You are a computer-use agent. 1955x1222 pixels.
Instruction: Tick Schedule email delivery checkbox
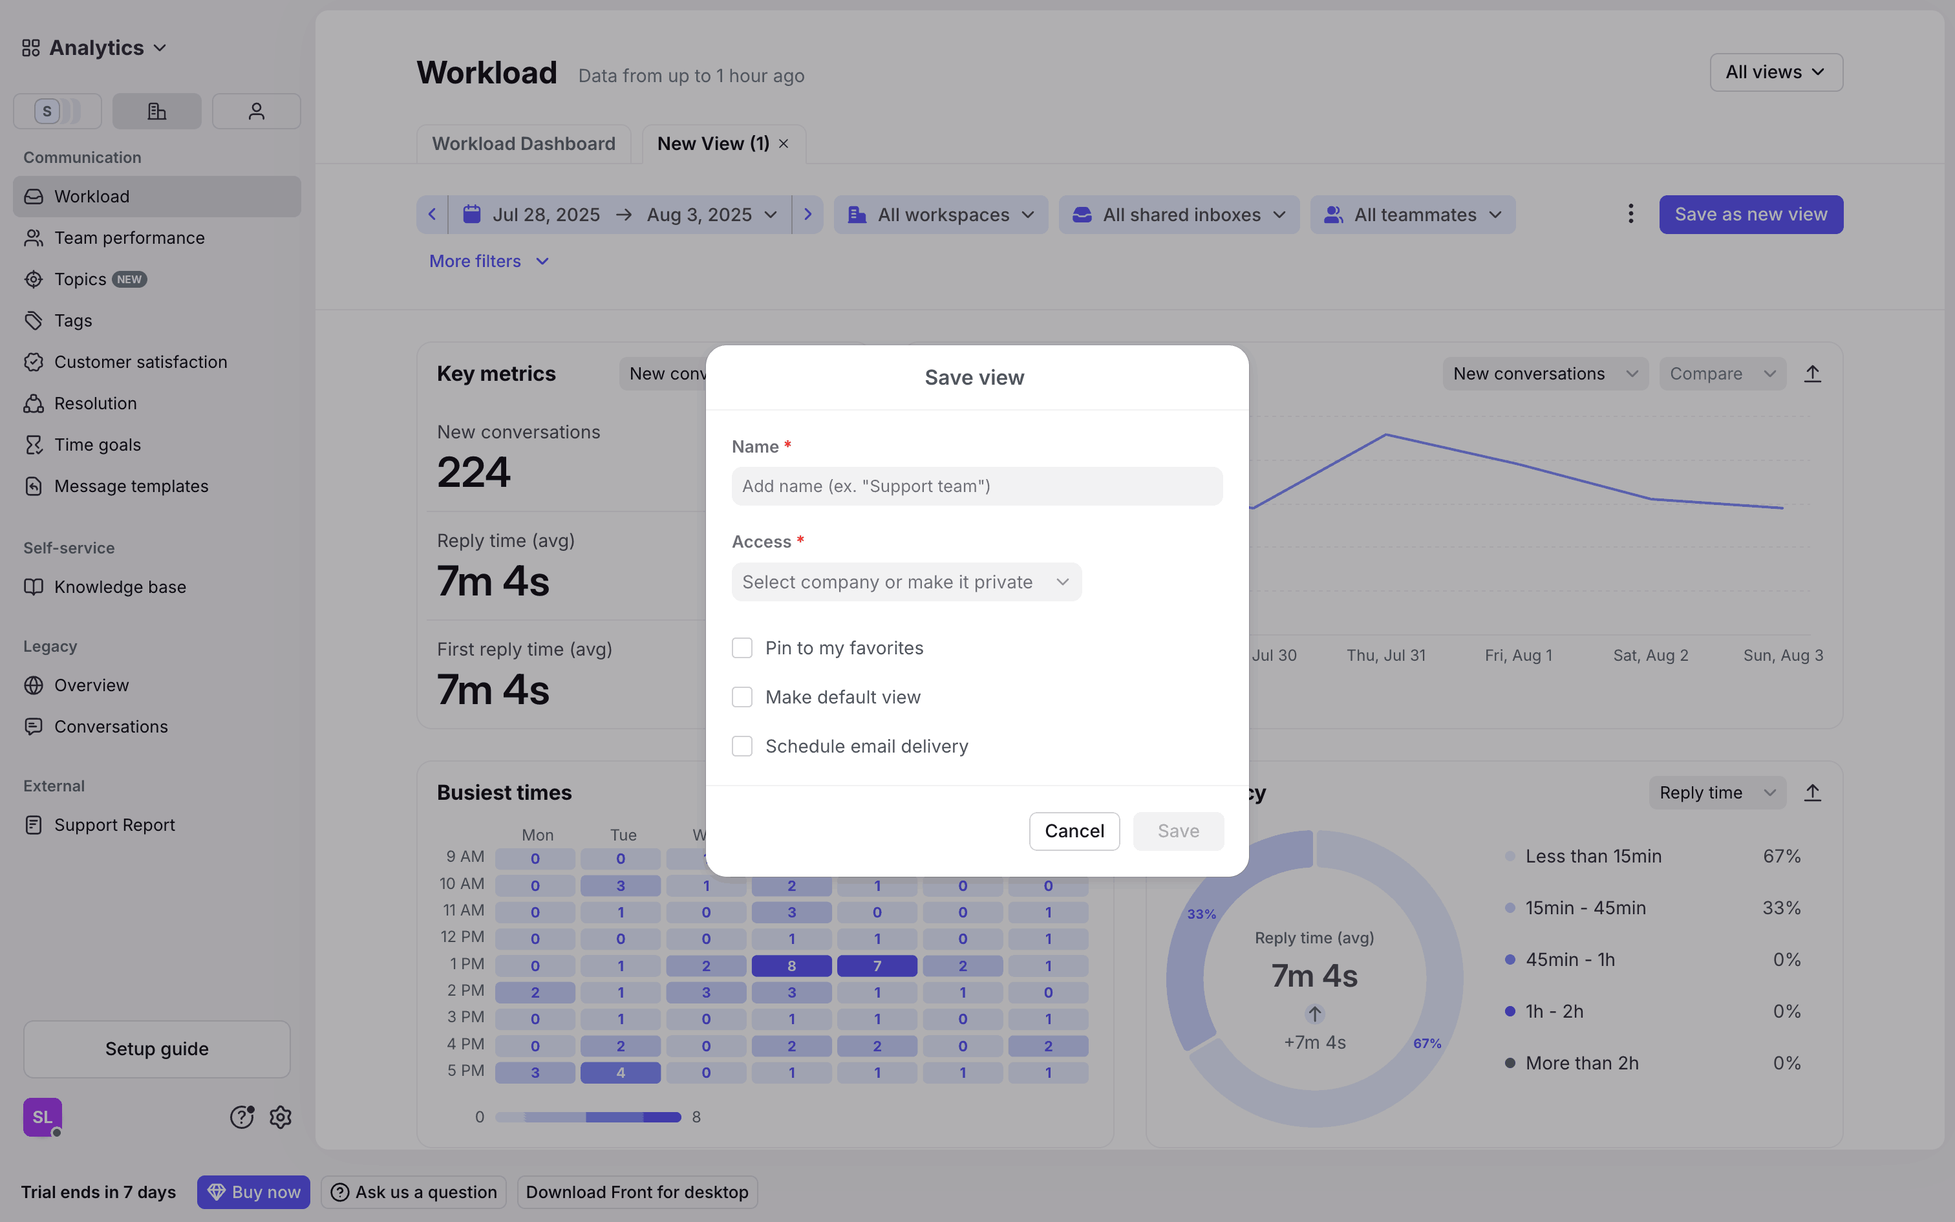pyautogui.click(x=742, y=746)
